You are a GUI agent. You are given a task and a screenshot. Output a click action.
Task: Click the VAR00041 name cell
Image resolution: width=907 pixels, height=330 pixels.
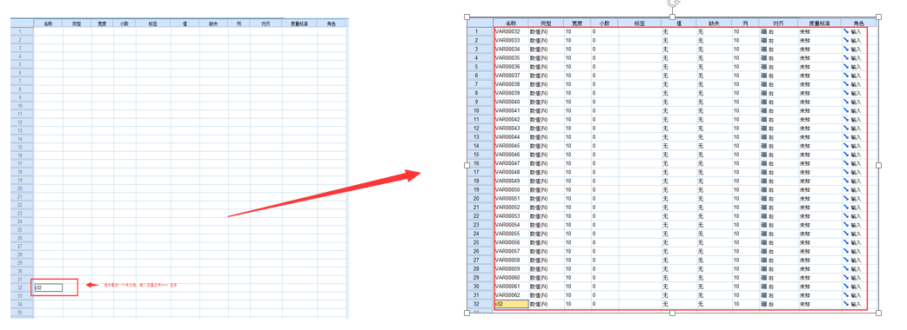click(511, 111)
